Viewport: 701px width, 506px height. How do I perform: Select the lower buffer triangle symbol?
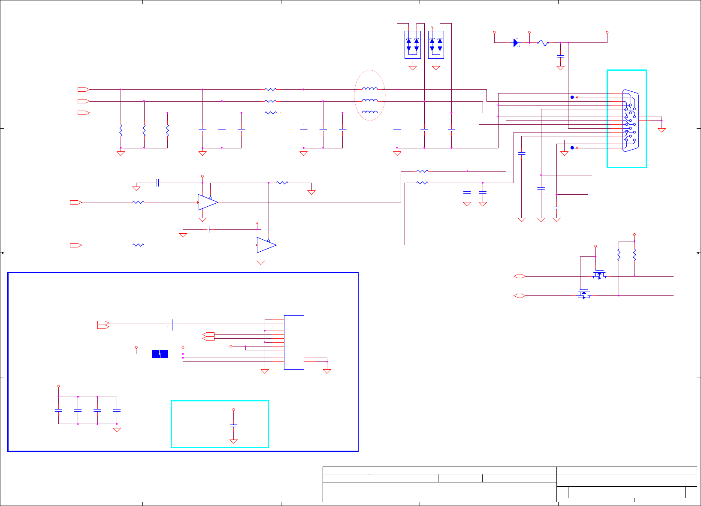click(x=266, y=245)
